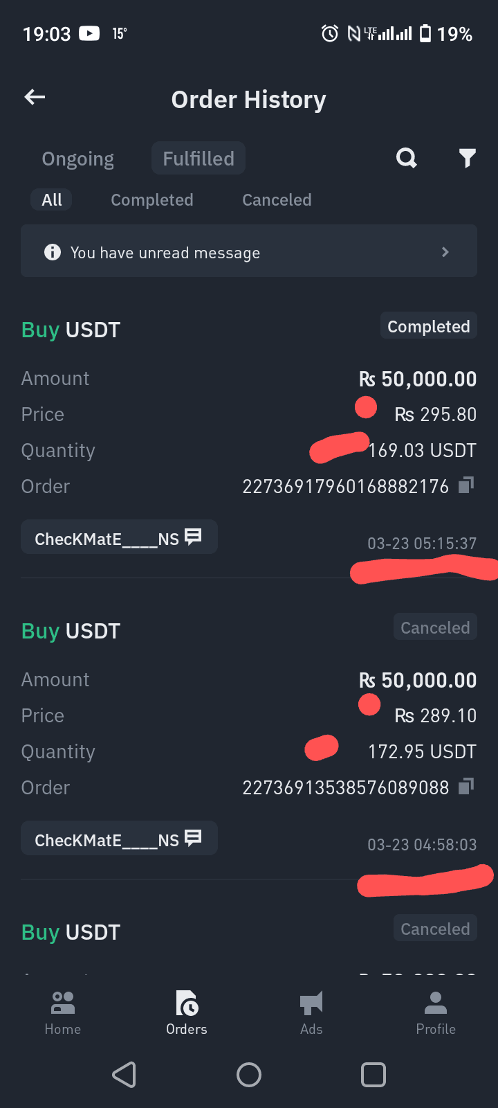Copy order number ending 882176

point(466,485)
